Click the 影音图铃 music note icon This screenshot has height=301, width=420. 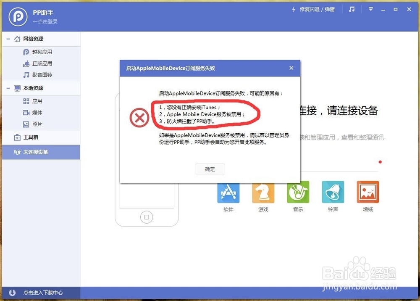click(x=26, y=75)
